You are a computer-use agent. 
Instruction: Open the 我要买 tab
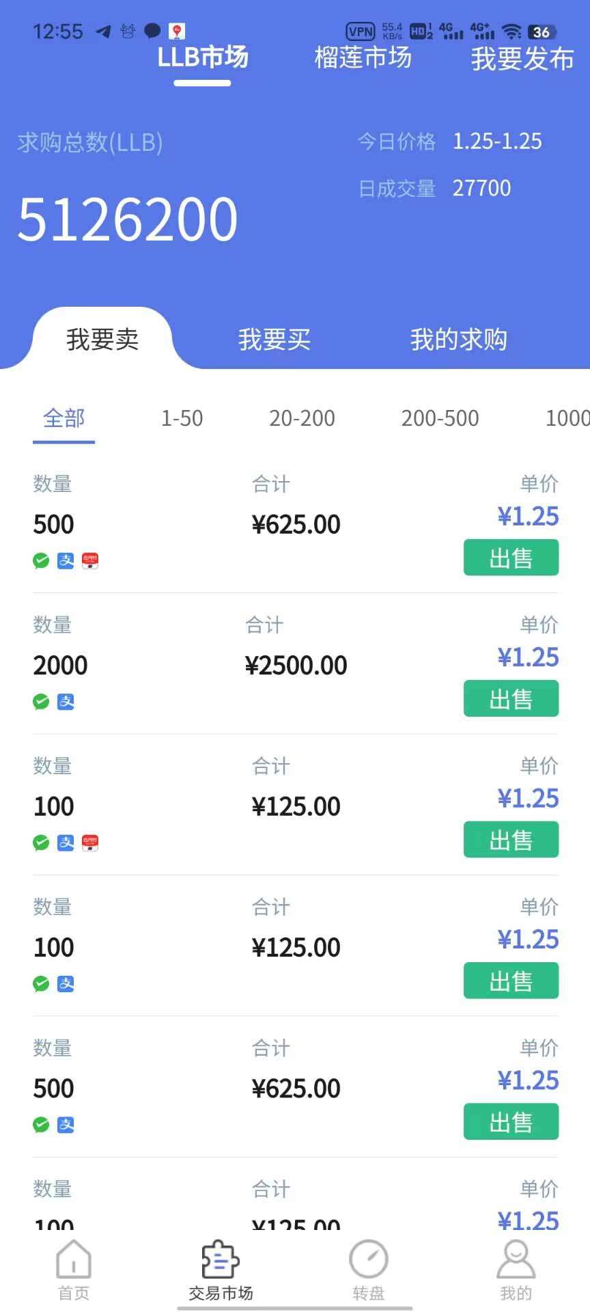[x=274, y=339]
